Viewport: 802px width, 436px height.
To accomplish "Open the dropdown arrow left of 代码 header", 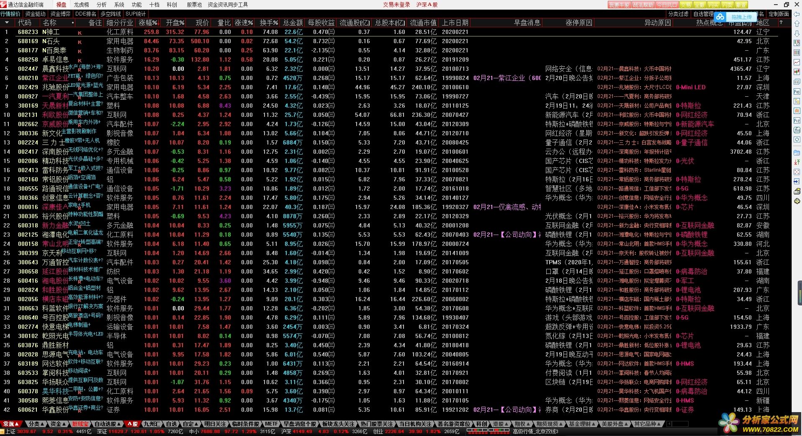I will 7,23.
